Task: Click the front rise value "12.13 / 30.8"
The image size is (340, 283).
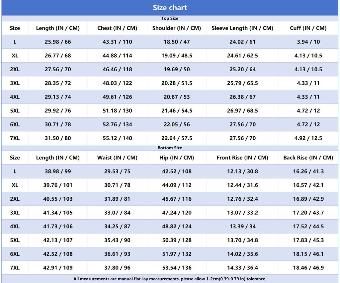Action: tap(242, 172)
